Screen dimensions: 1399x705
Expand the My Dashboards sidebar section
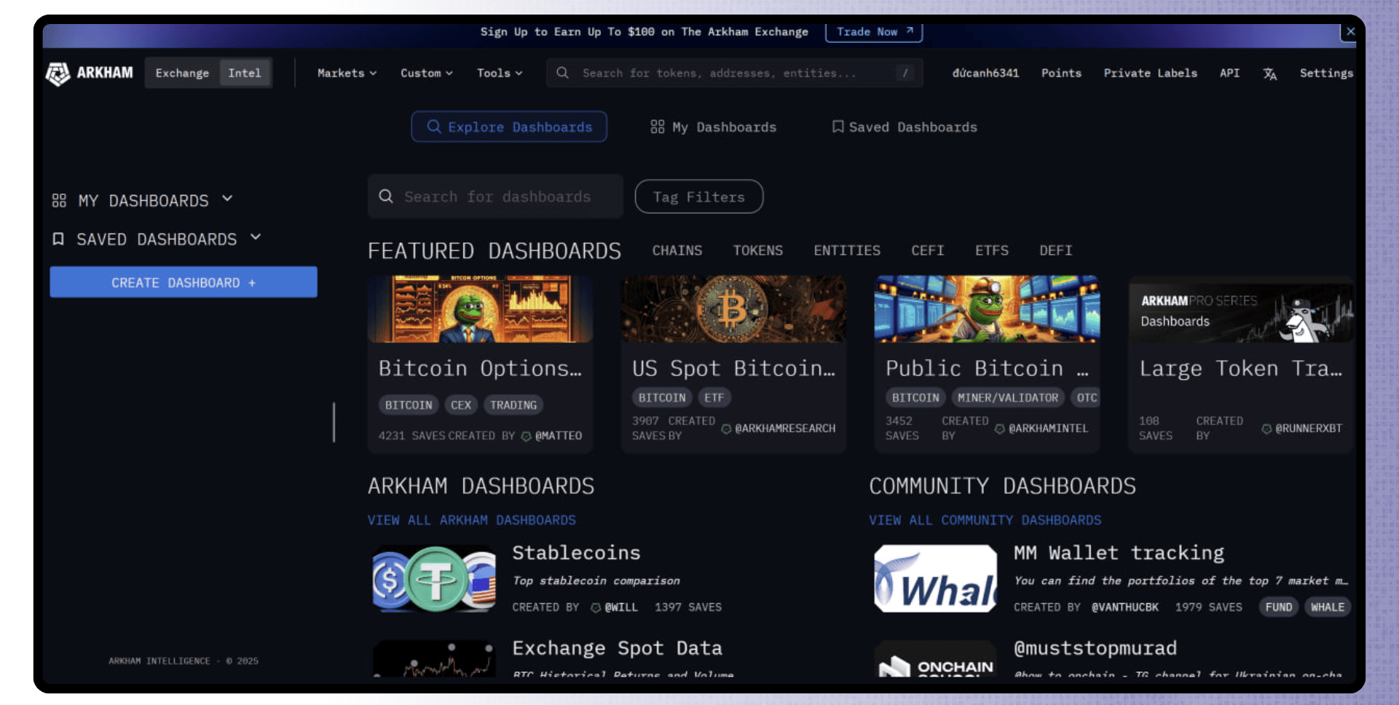tap(143, 200)
